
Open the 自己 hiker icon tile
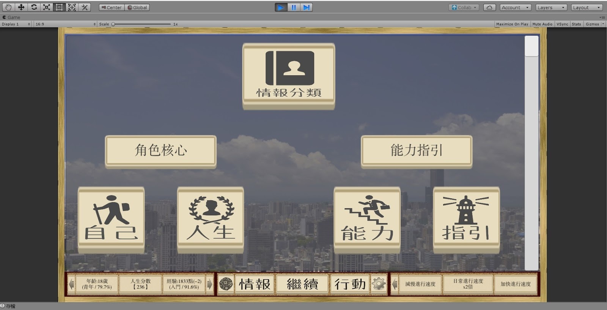click(111, 219)
